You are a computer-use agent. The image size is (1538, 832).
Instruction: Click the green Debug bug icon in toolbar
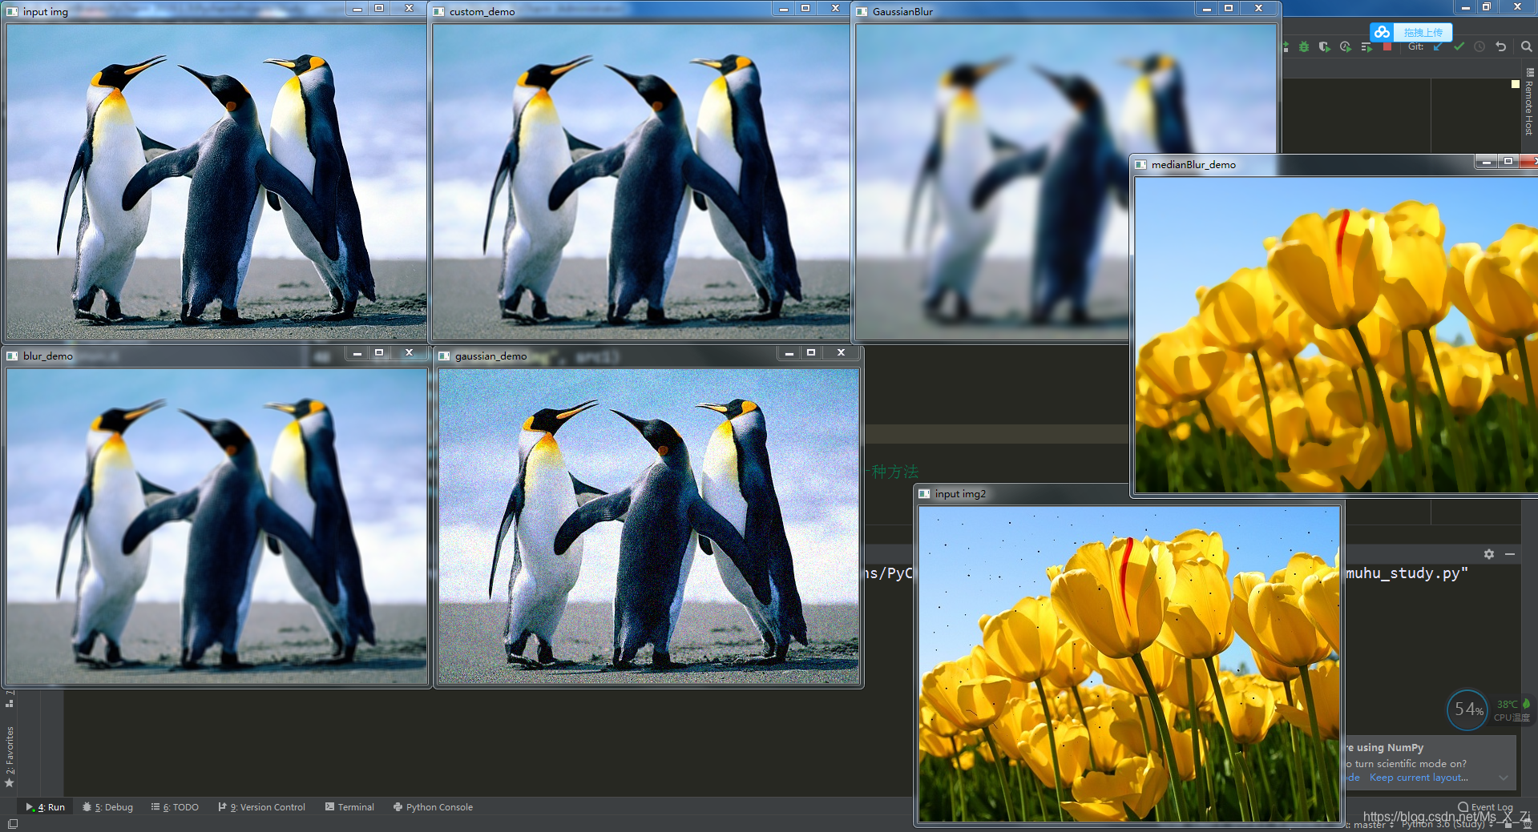1304,47
